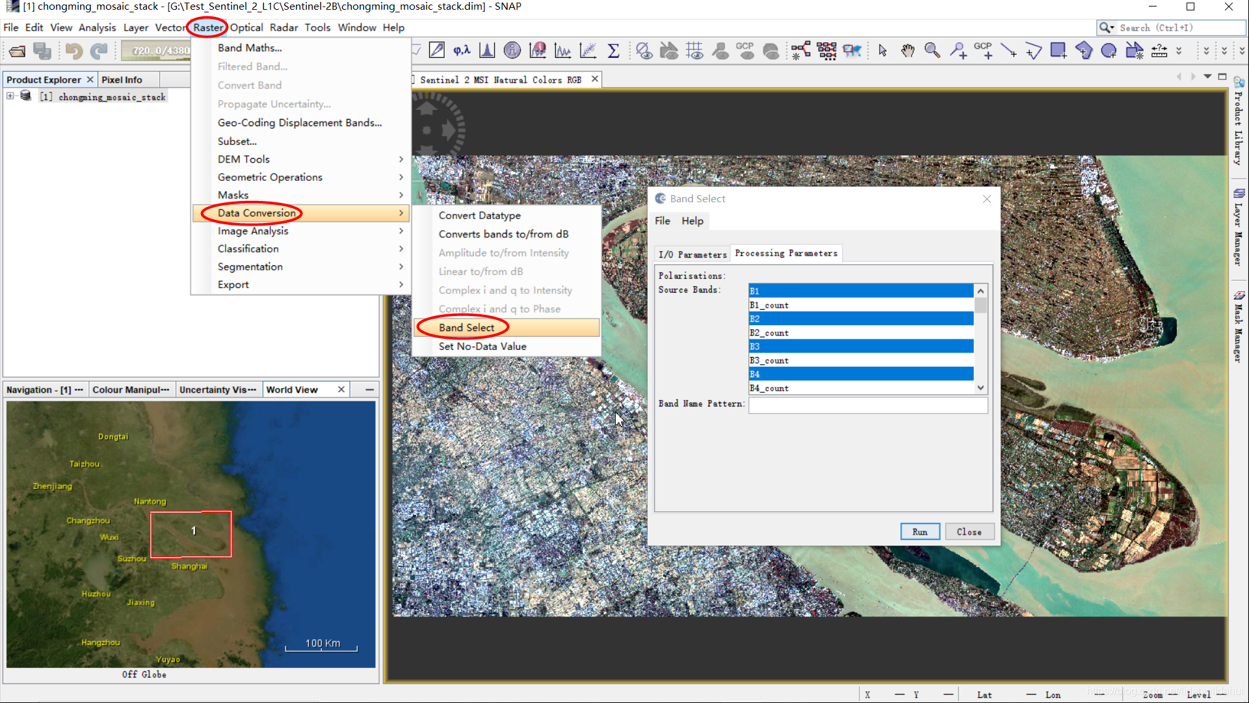Open Help menu in Band Select dialog
The width and height of the screenshot is (1249, 703).
[692, 220]
